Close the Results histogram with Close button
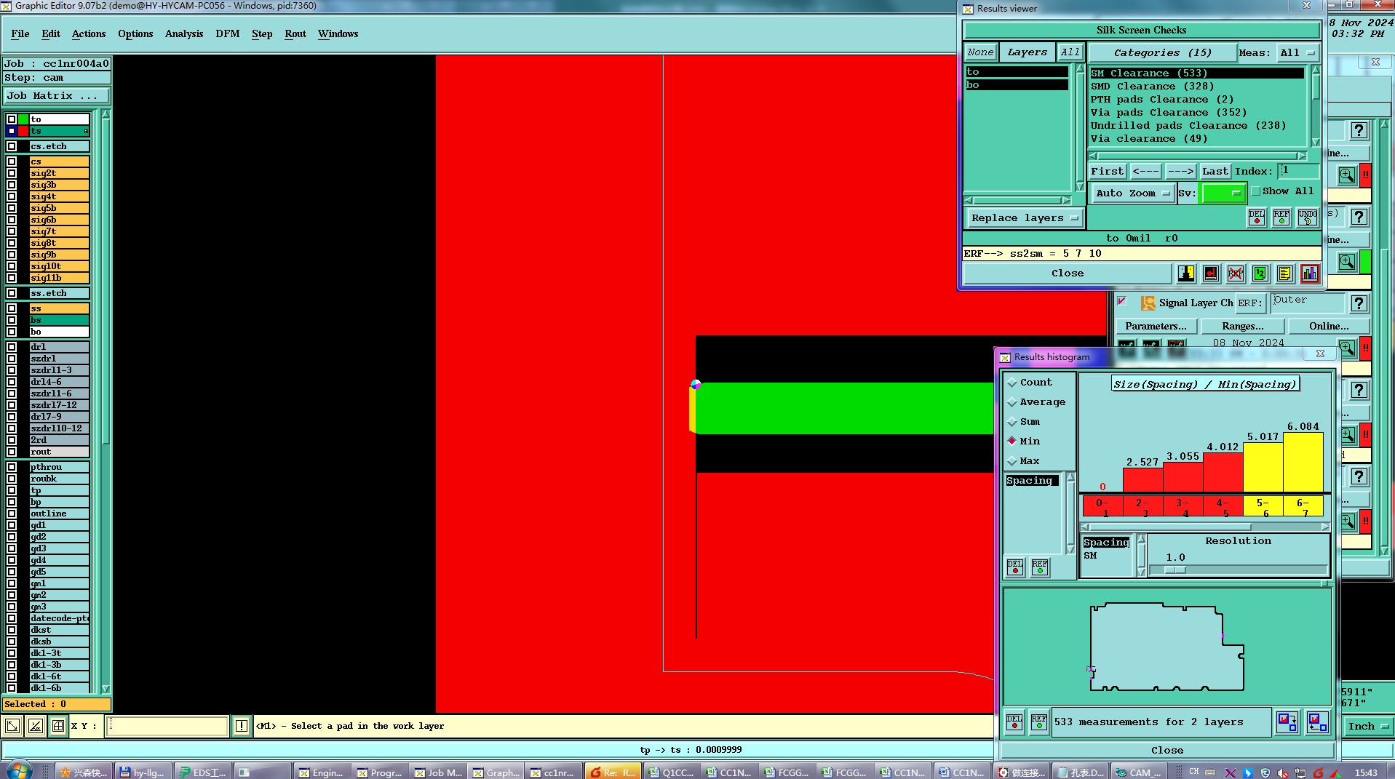Image resolution: width=1395 pixels, height=779 pixels. coord(1167,751)
